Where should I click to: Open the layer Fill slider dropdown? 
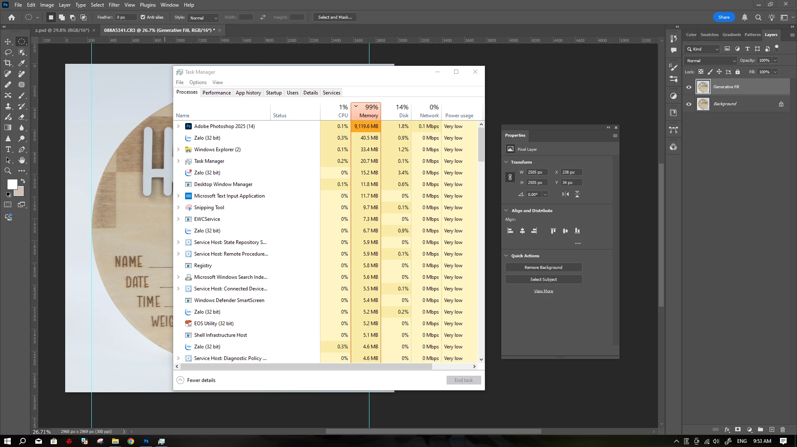(x=775, y=72)
